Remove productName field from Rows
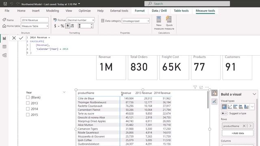This screenshot has height=146, width=260. coord(244,126)
